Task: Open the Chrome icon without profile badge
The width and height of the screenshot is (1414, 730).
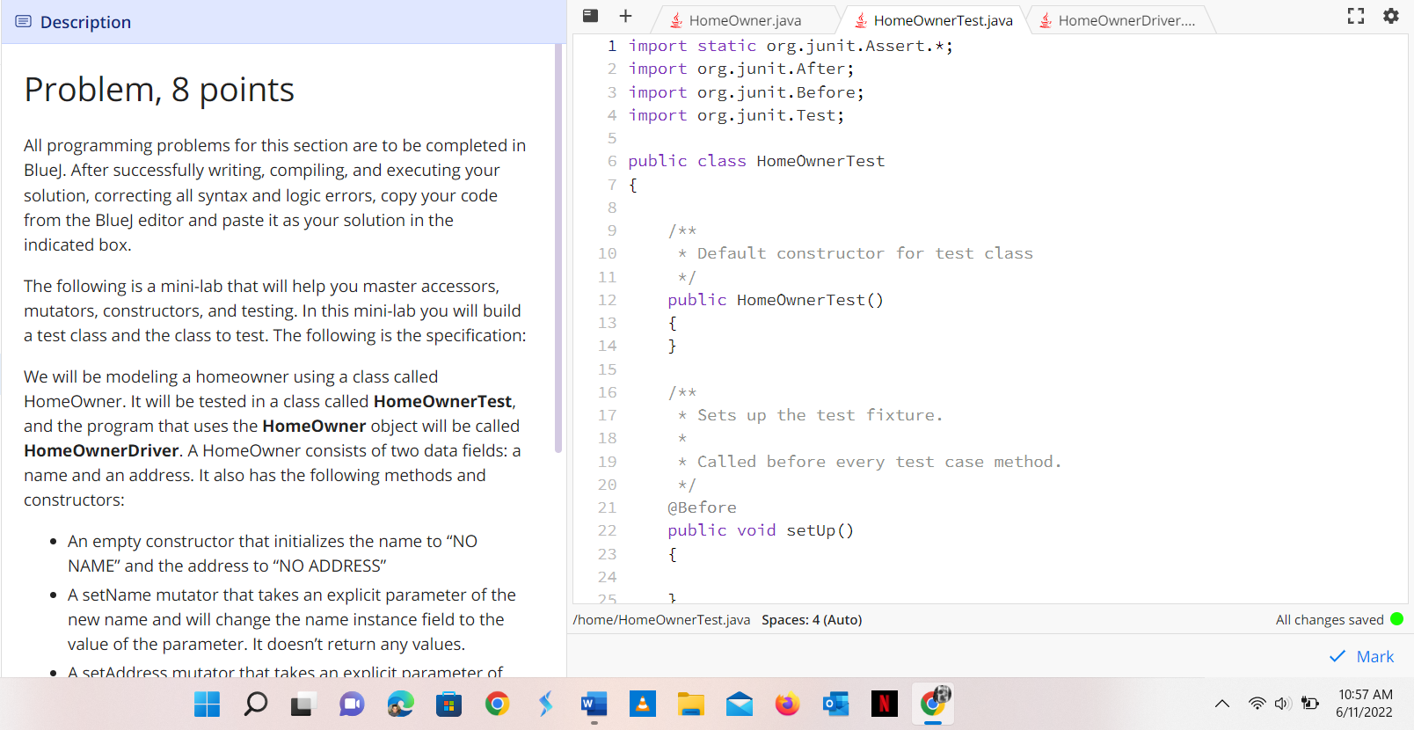Action: point(497,704)
